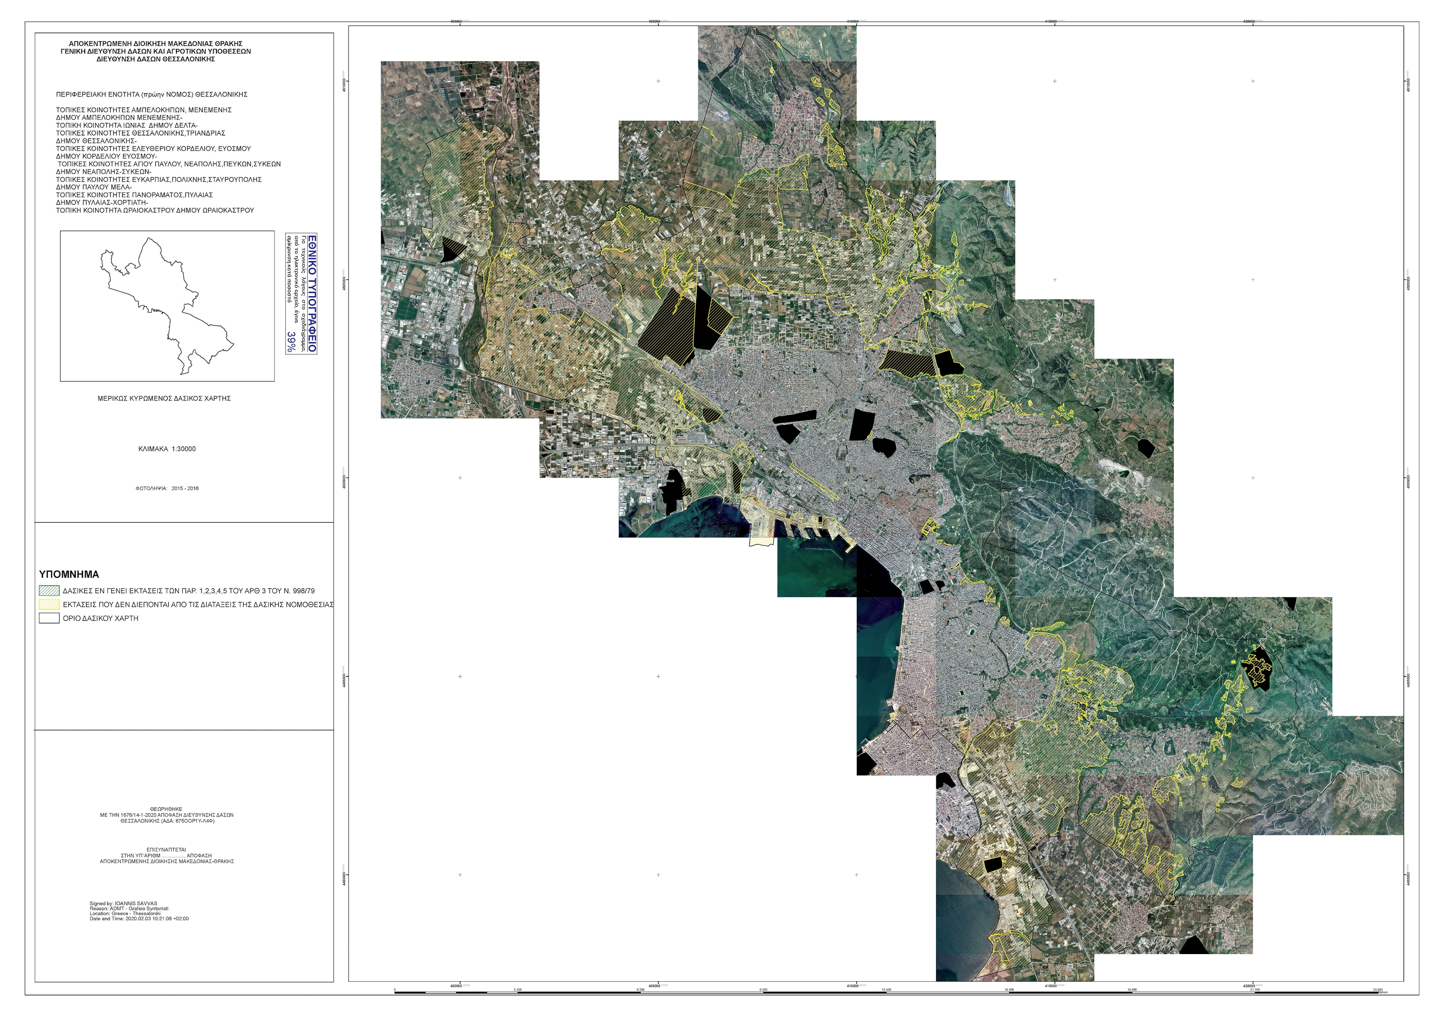Click the white ΟΡΙΟ ΔΑΣΙΚΟΥ ΧΑΡΤΗ swatch
This screenshot has width=1438, height=1022.
49,618
